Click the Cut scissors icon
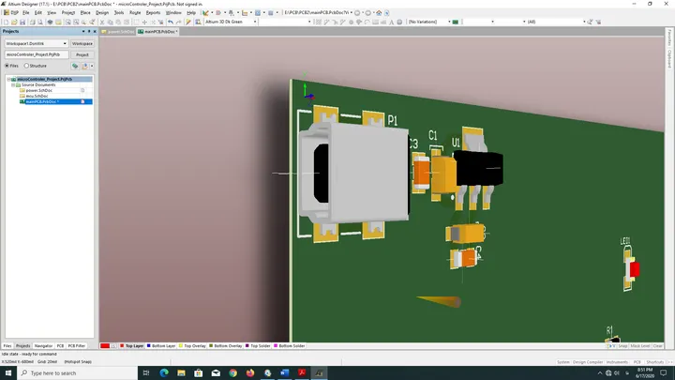675x380 pixels. pyautogui.click(x=102, y=22)
